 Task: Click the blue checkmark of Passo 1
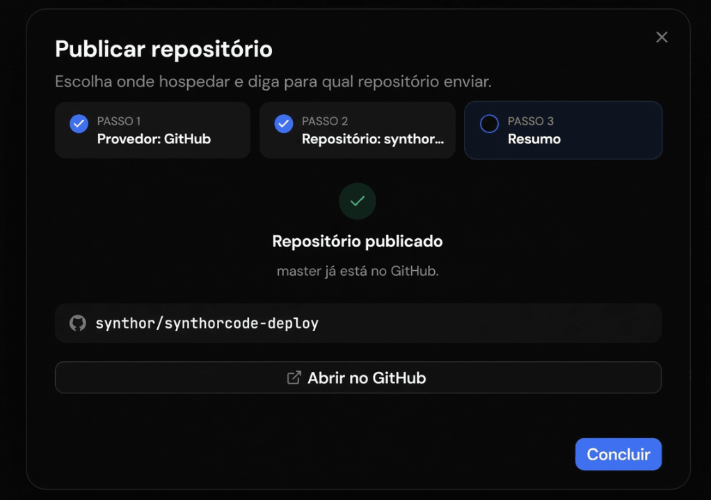point(79,123)
